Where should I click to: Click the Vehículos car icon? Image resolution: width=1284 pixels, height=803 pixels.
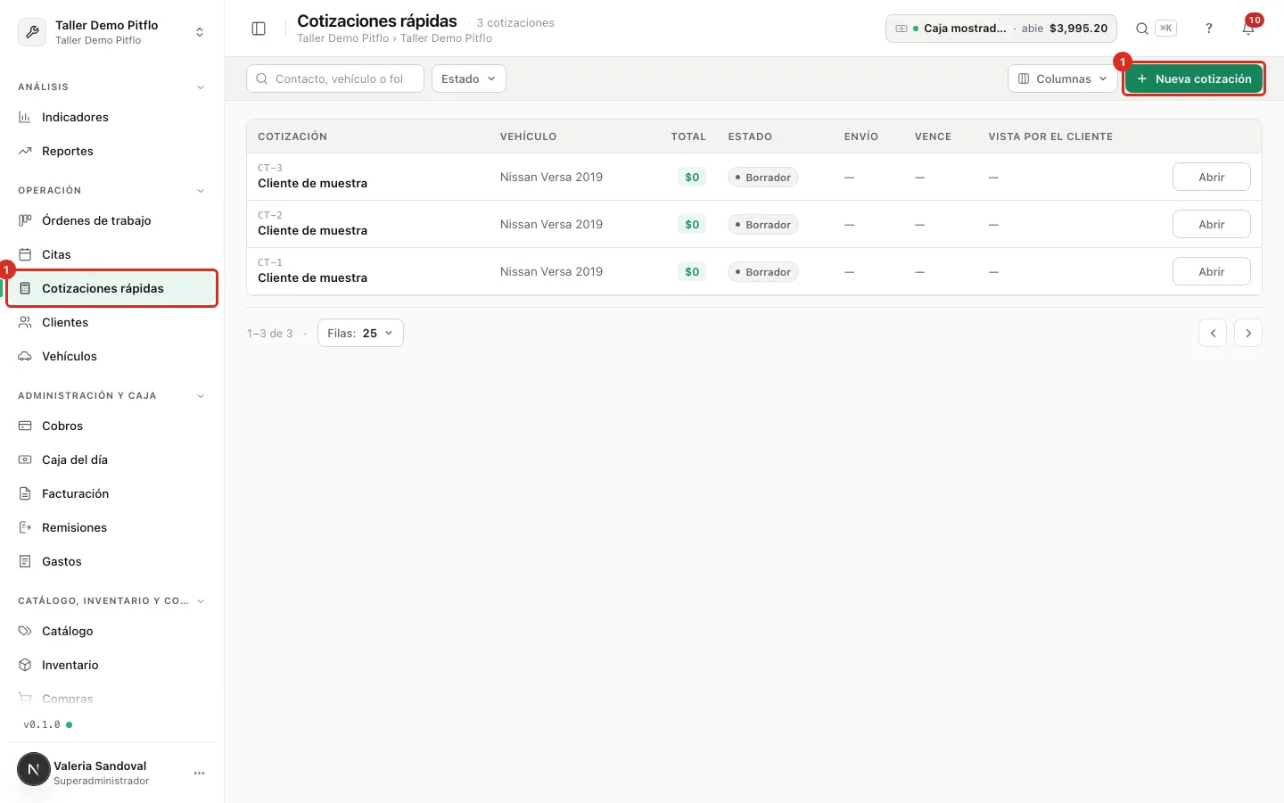pyautogui.click(x=25, y=356)
